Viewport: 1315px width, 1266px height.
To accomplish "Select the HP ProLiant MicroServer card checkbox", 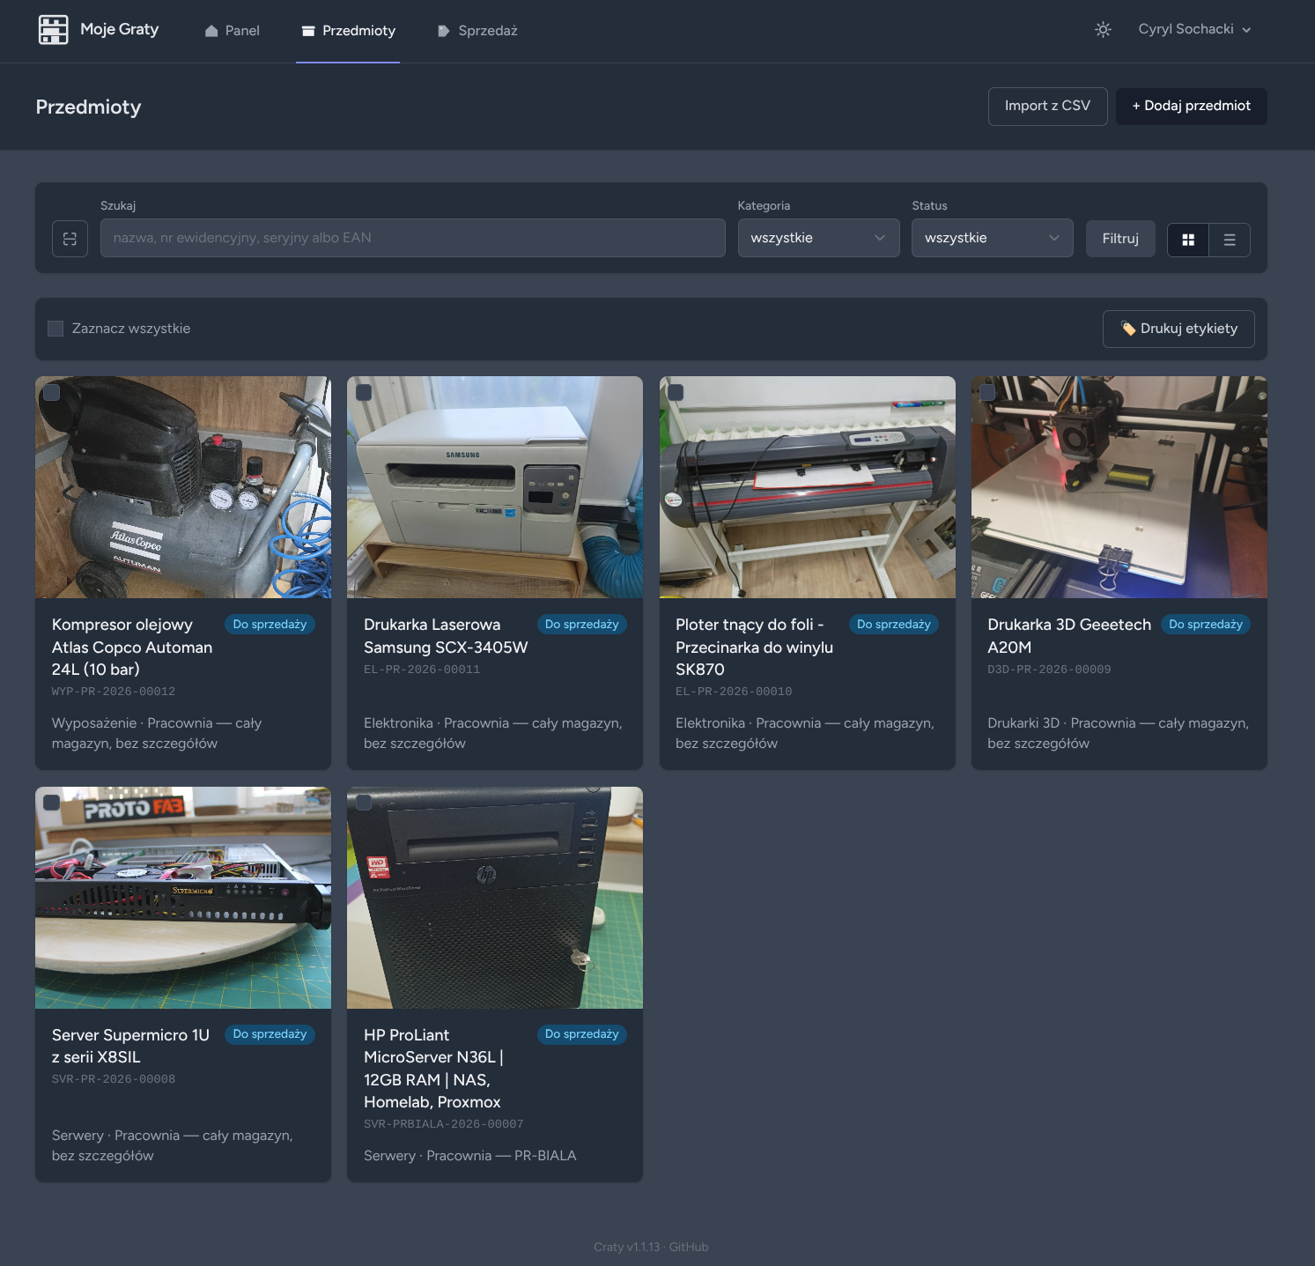I will (x=364, y=803).
